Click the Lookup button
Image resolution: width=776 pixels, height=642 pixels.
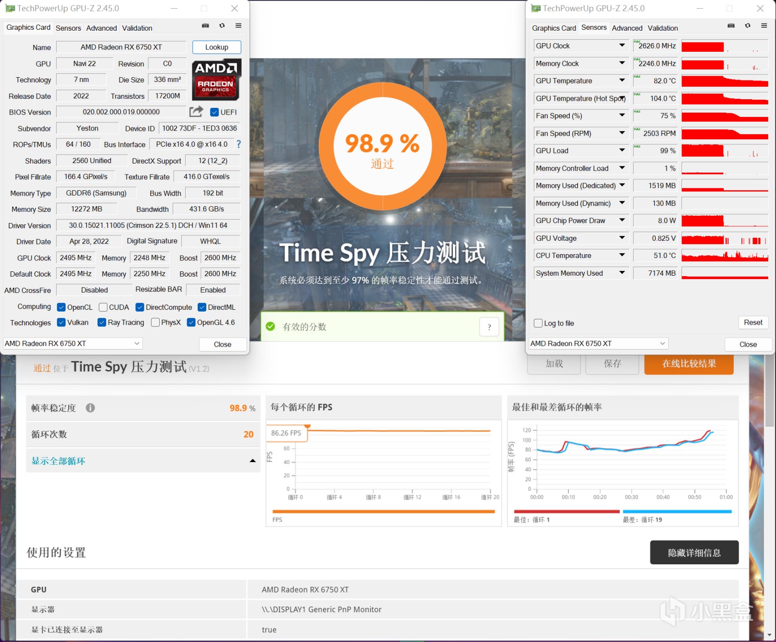point(217,47)
